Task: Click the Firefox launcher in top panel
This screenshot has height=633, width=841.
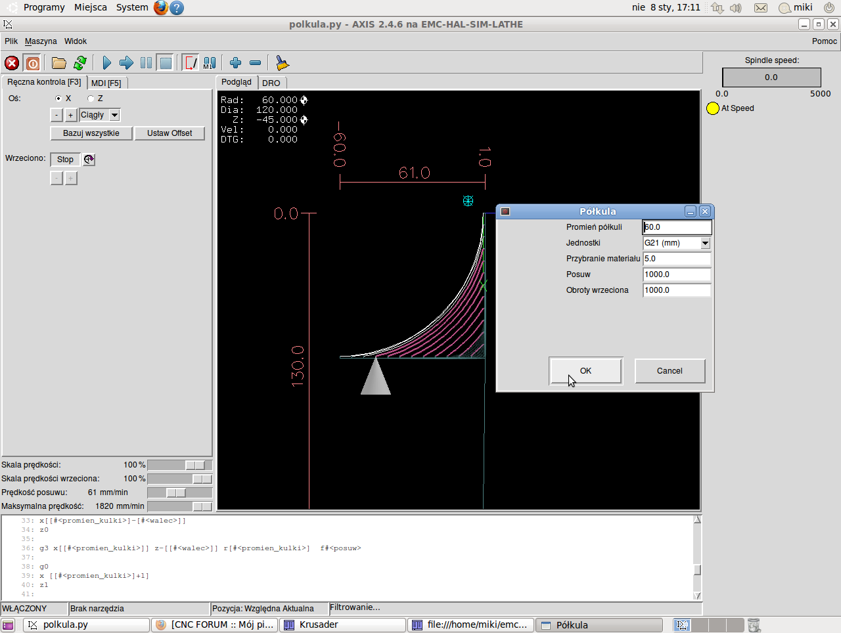Action: (161, 8)
